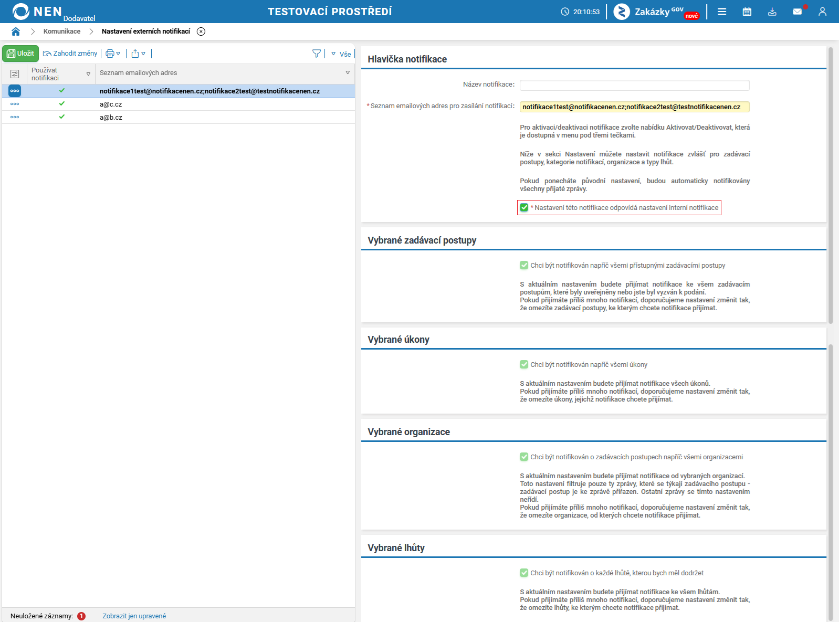Click Zobrazit jen upravené link
839x622 pixels.
(134, 616)
